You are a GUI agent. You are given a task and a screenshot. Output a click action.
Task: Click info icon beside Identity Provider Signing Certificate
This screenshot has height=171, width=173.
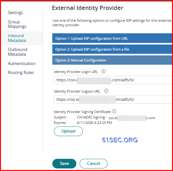click(114, 111)
